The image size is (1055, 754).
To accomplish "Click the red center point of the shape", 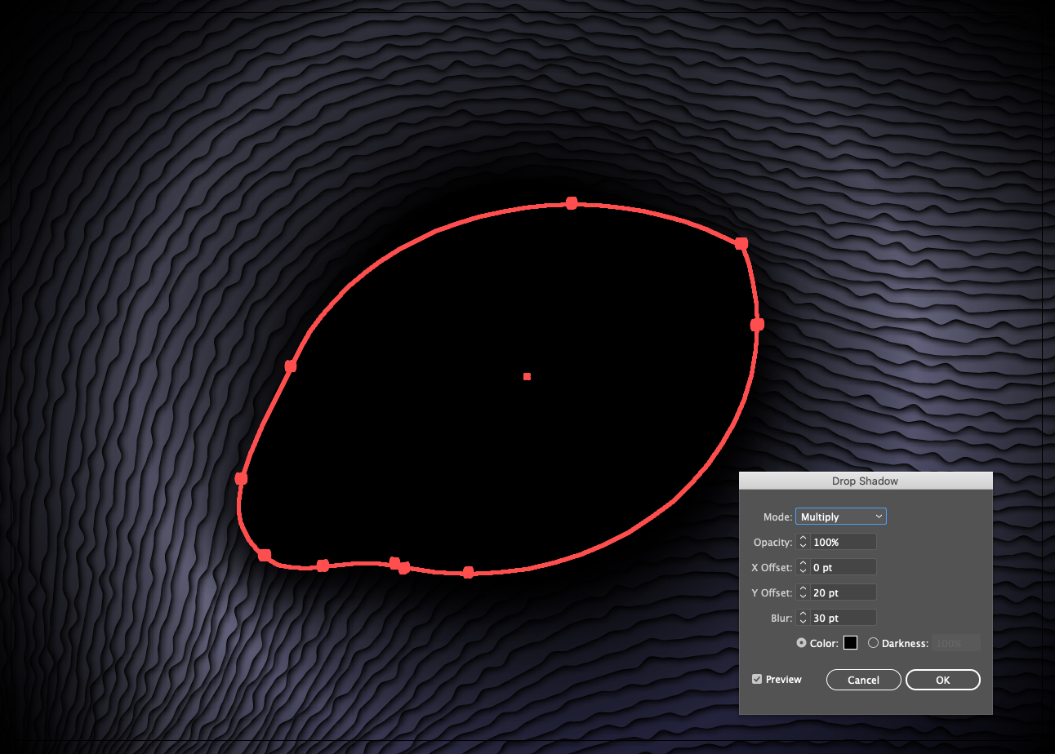I will [x=527, y=376].
